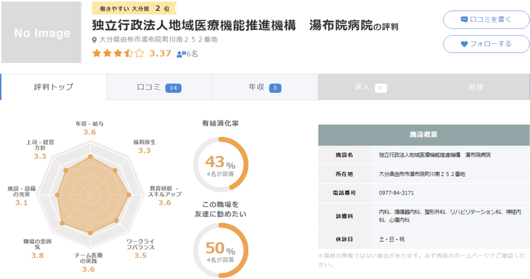This screenshot has height=279, width=530.
Task: Click the 口コミ count badge 14
Action: coord(173,88)
